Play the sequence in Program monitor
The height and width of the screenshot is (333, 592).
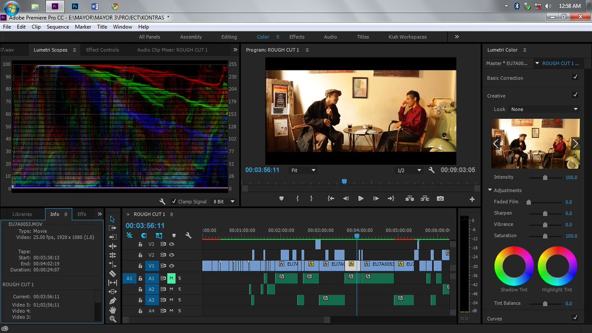click(361, 198)
